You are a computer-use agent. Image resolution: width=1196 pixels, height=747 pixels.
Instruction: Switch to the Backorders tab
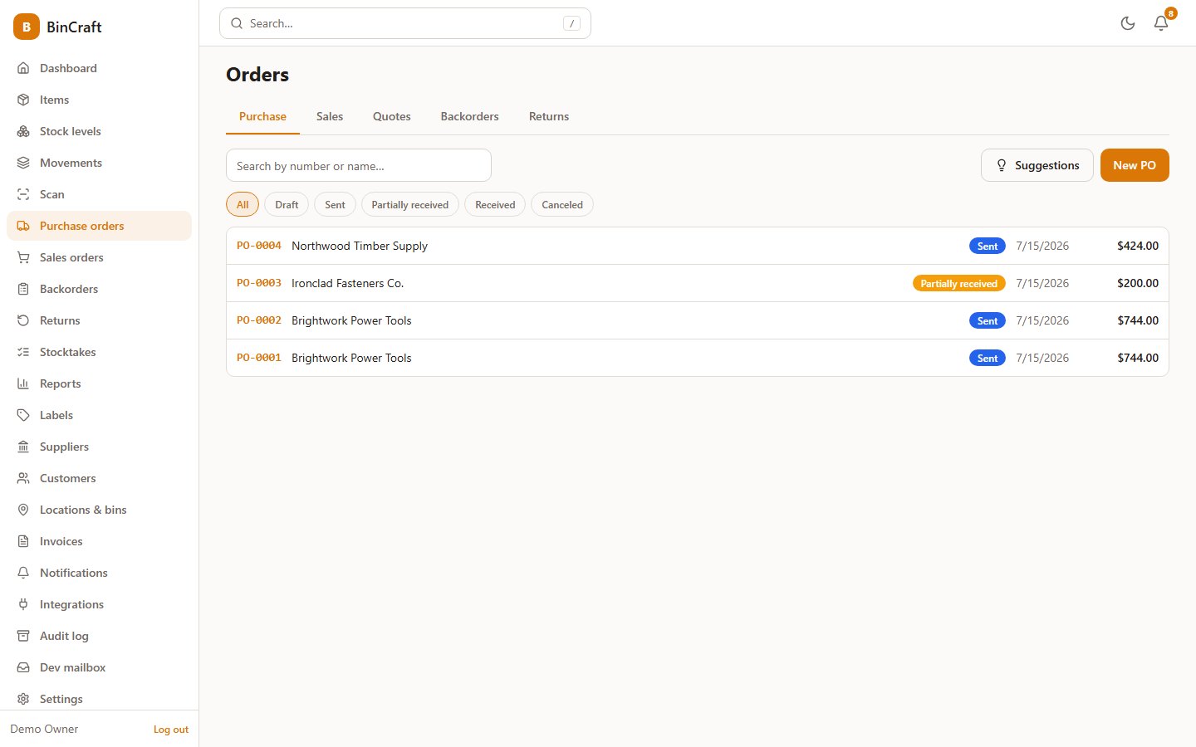(469, 116)
